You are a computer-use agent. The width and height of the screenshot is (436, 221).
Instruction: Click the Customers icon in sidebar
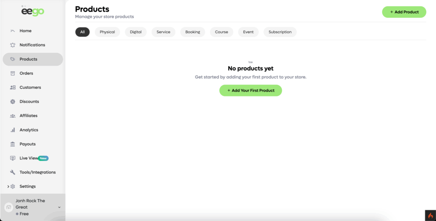coord(13,87)
